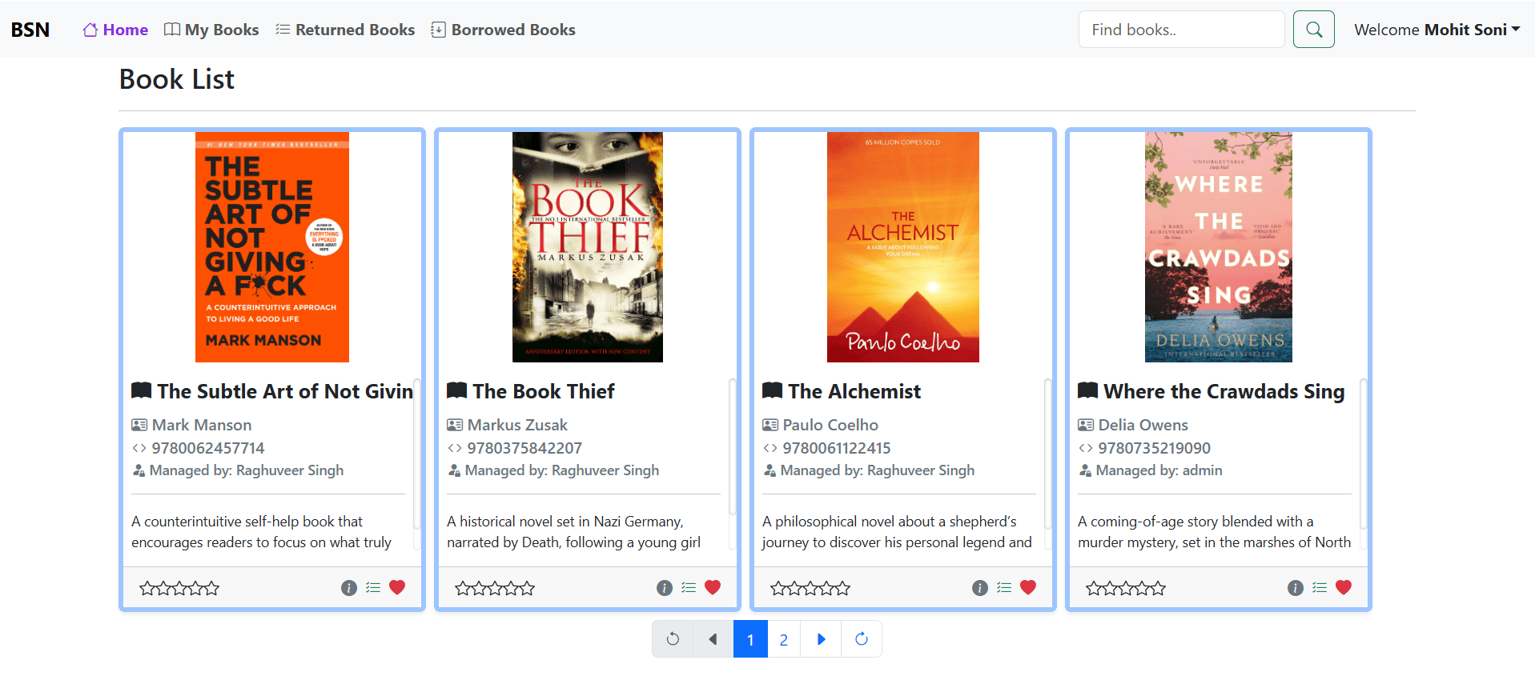Click the scrollbar inside Where the Crawdads Sing card
This screenshot has height=692, width=1535.
point(1363,454)
